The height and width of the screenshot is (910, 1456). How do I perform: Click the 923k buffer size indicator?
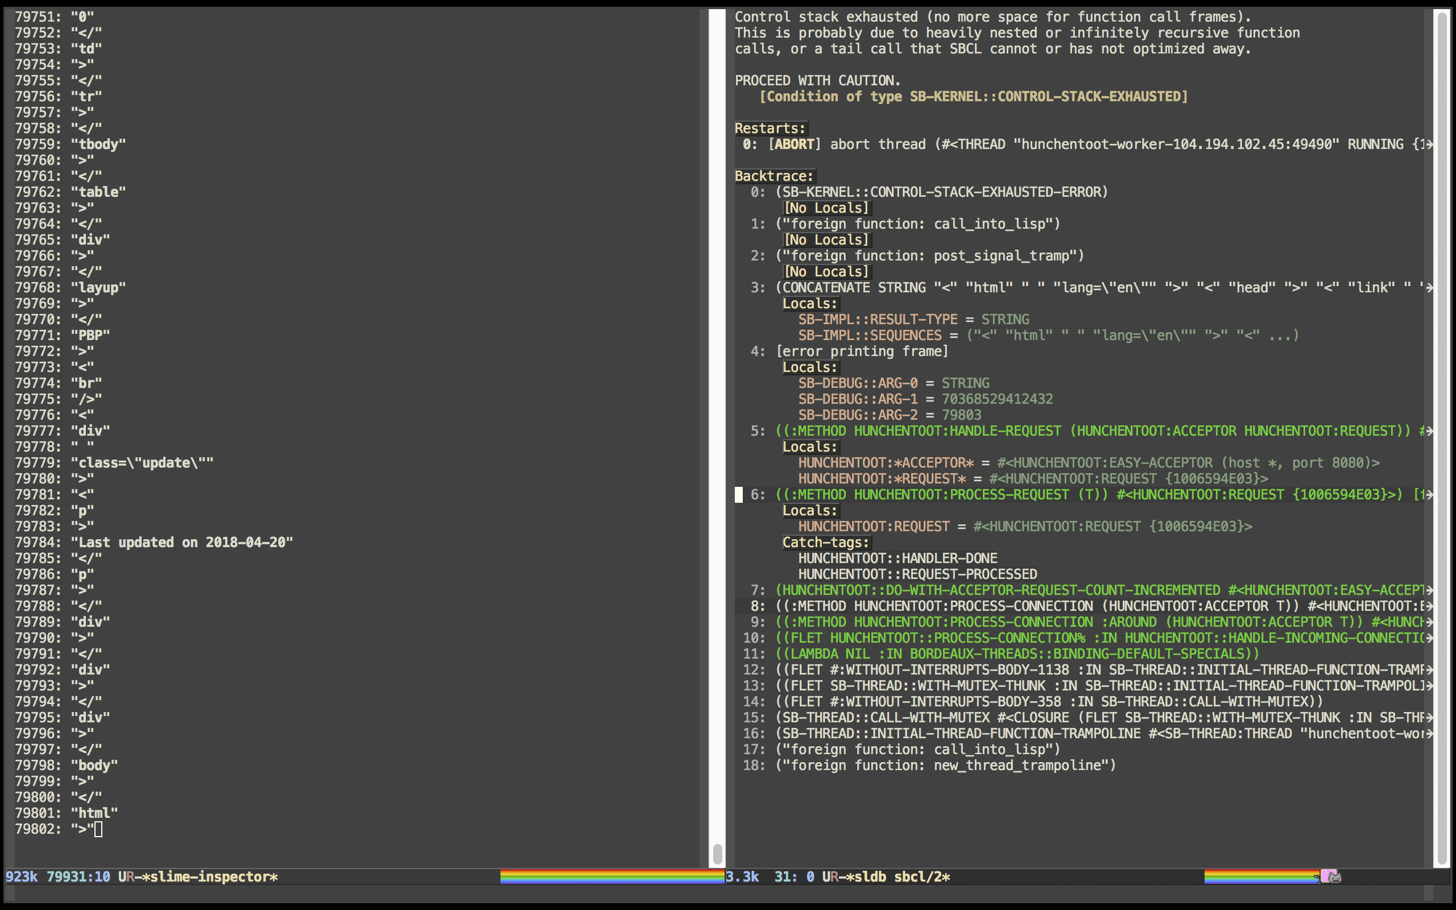coord(21,876)
